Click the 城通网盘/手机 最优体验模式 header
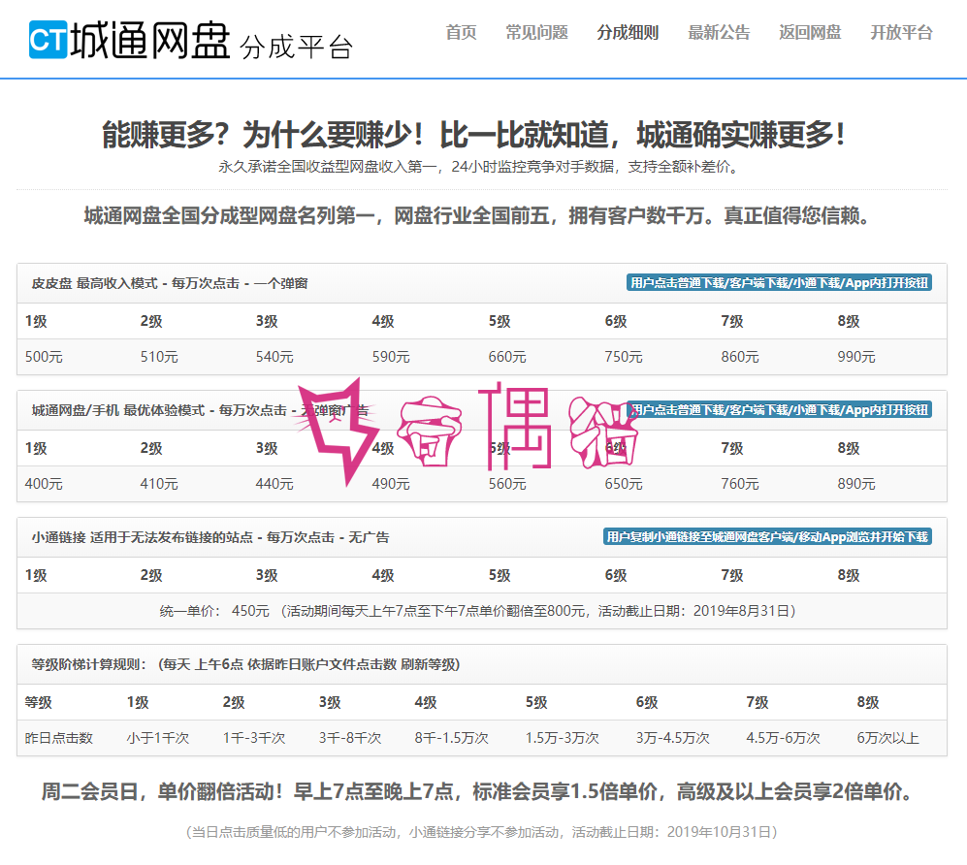967x865 pixels. (200, 410)
